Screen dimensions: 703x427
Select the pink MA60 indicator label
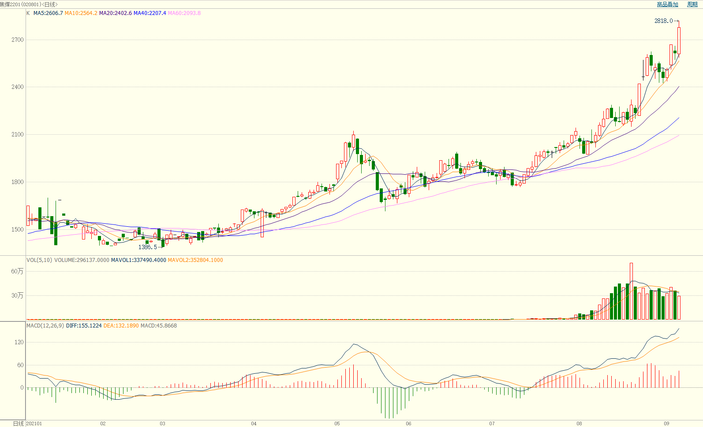184,13
